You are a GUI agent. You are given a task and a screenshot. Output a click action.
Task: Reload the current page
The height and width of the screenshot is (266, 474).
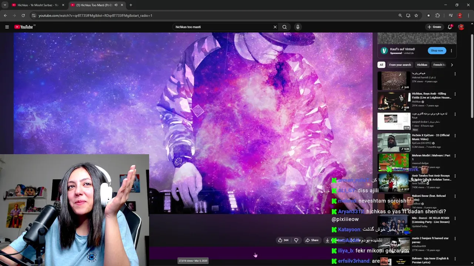point(23,16)
